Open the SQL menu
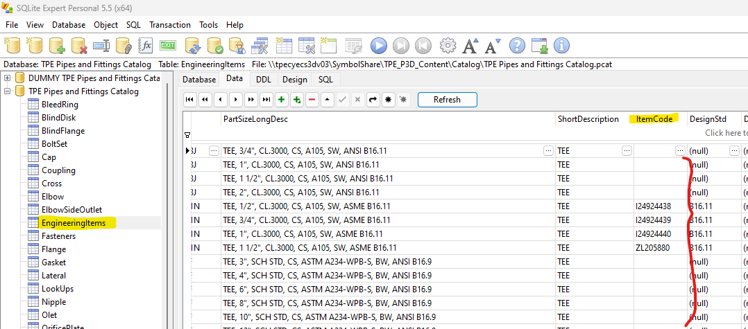 (x=133, y=25)
